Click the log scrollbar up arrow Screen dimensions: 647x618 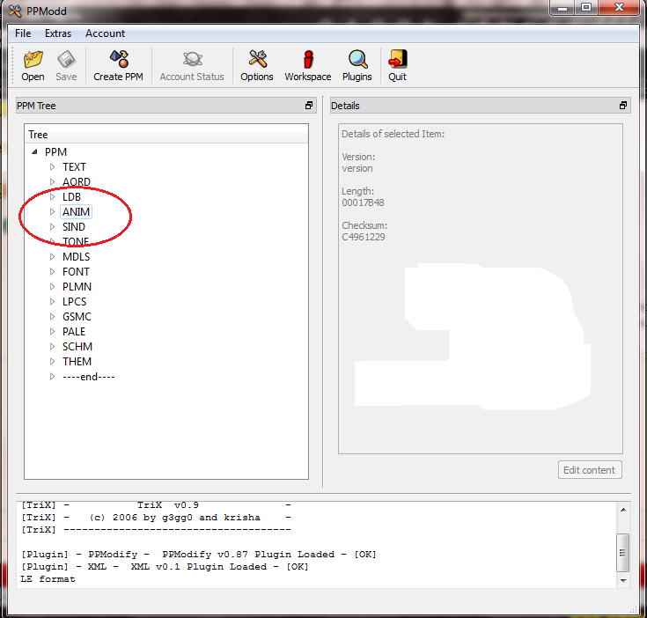click(623, 510)
